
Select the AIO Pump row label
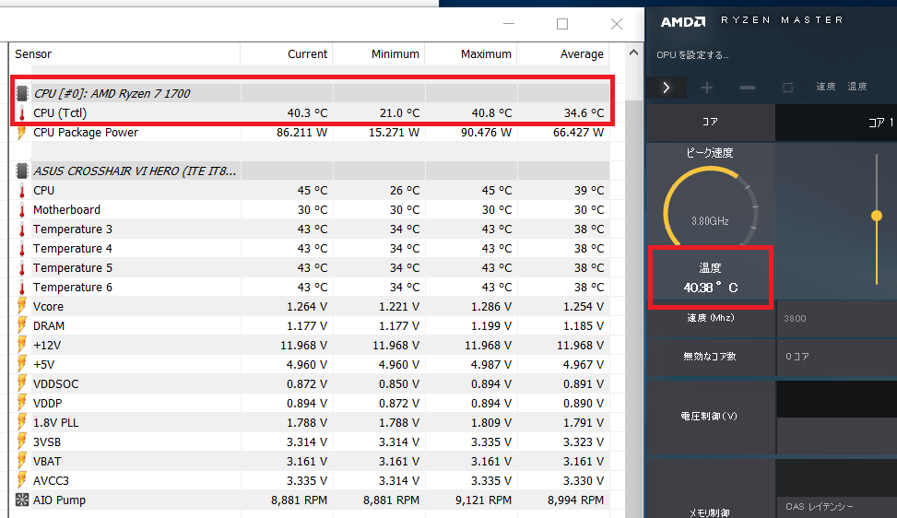click(60, 500)
